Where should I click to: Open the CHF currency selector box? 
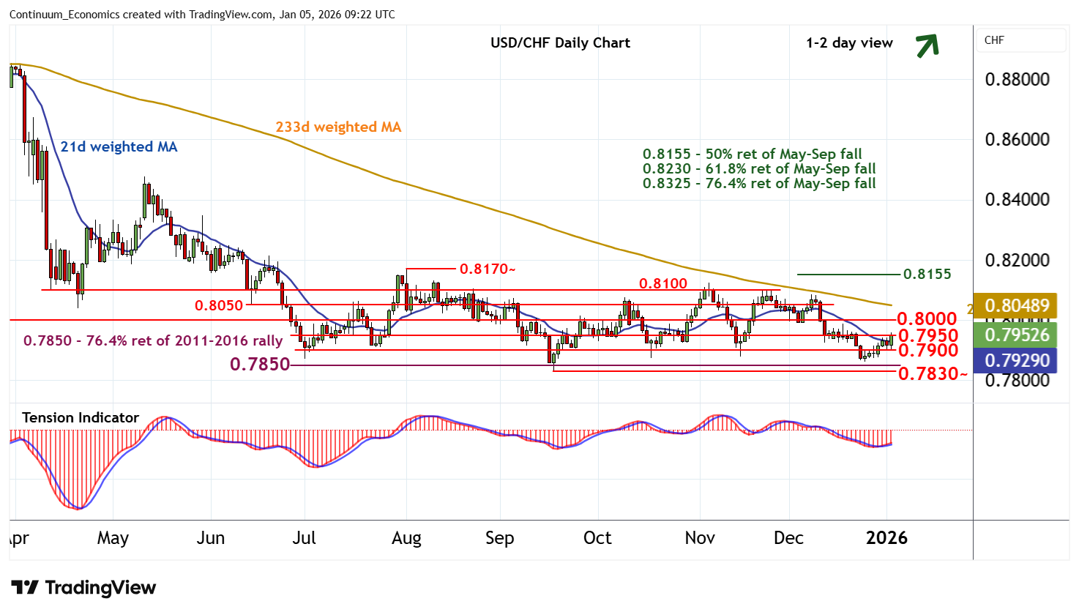click(1020, 41)
